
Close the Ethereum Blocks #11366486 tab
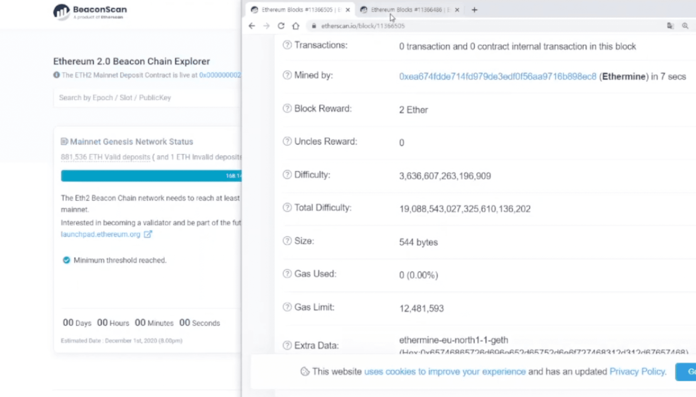click(x=457, y=10)
